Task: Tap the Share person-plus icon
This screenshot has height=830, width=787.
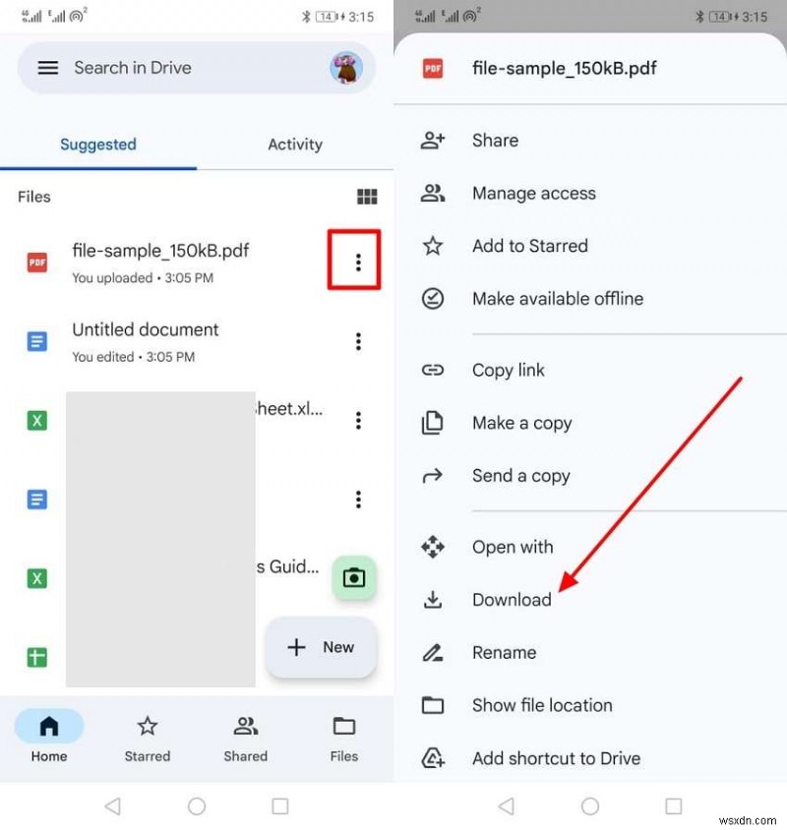Action: [433, 141]
